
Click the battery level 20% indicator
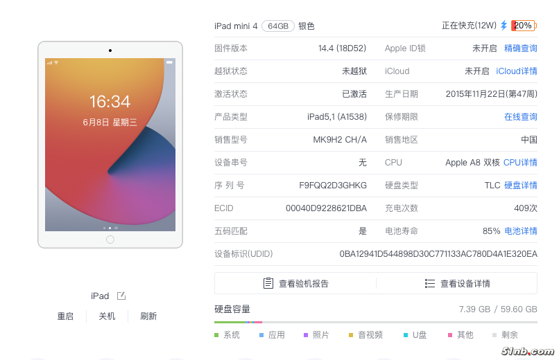(x=524, y=26)
